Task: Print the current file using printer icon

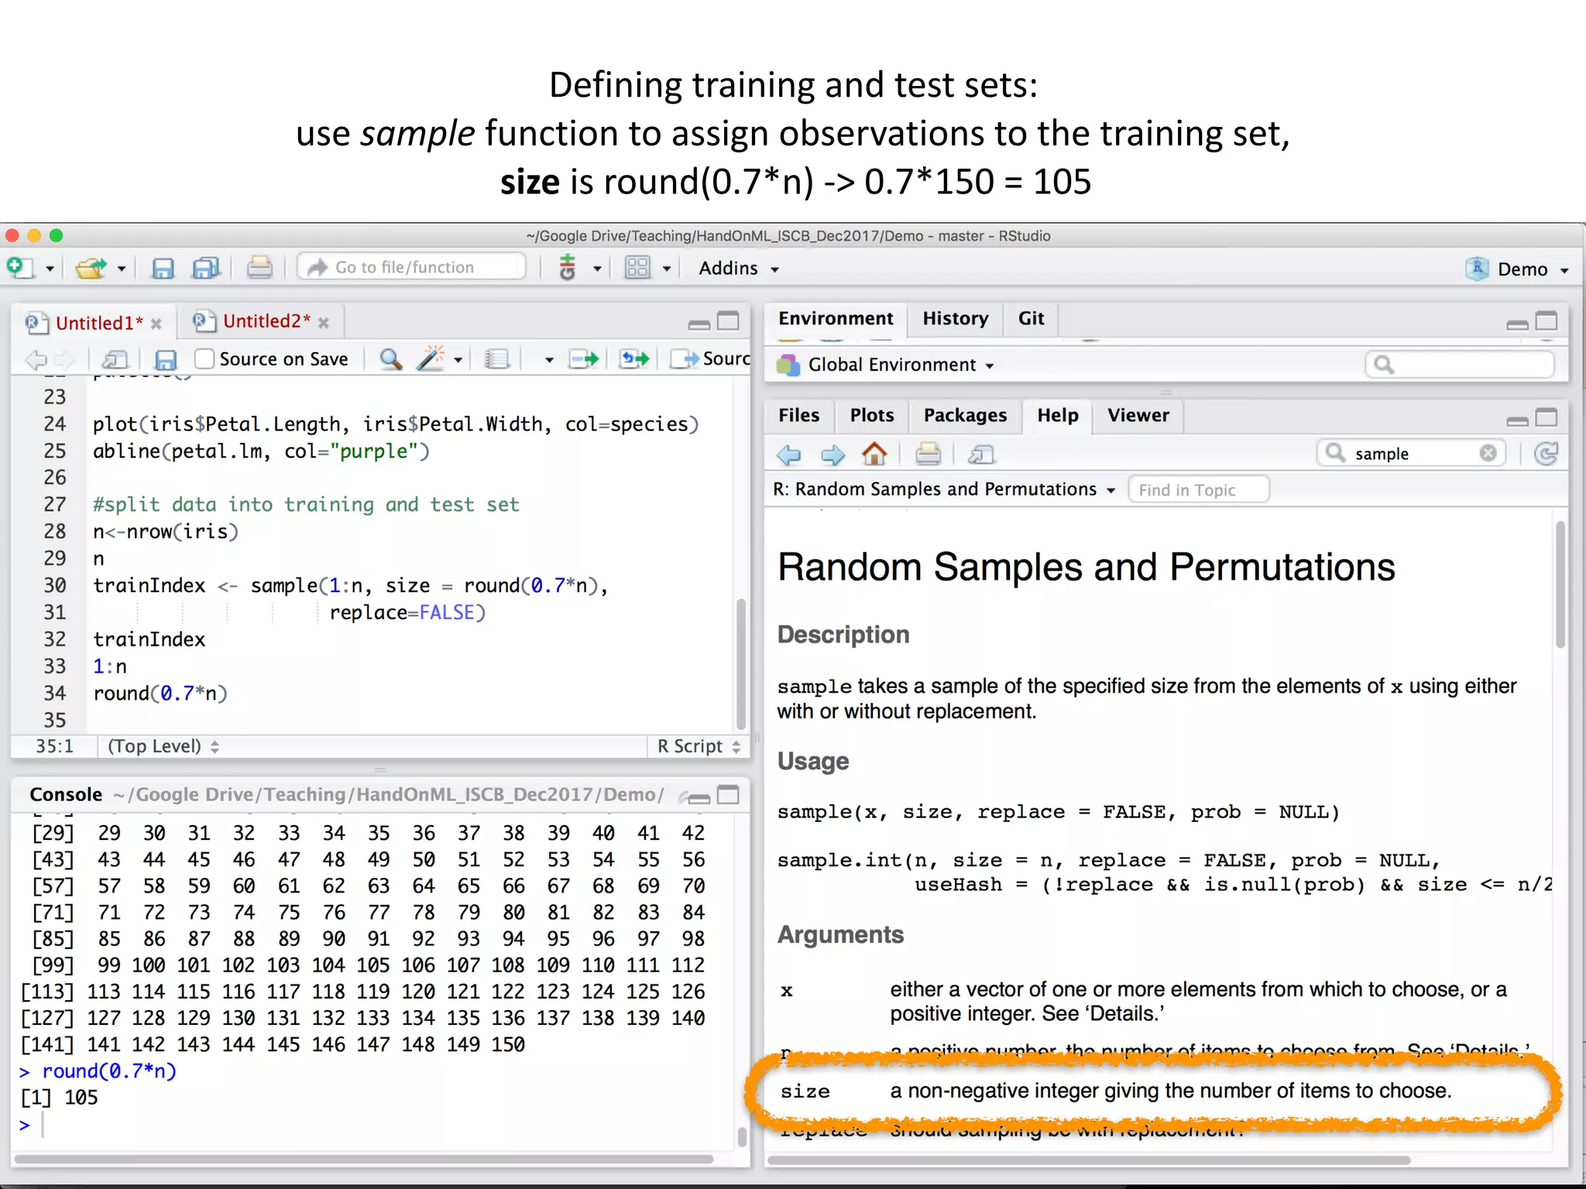Action: tap(259, 268)
